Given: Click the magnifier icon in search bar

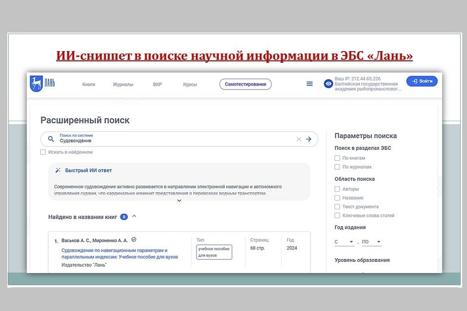Looking at the screenshot, I should click(x=51, y=139).
